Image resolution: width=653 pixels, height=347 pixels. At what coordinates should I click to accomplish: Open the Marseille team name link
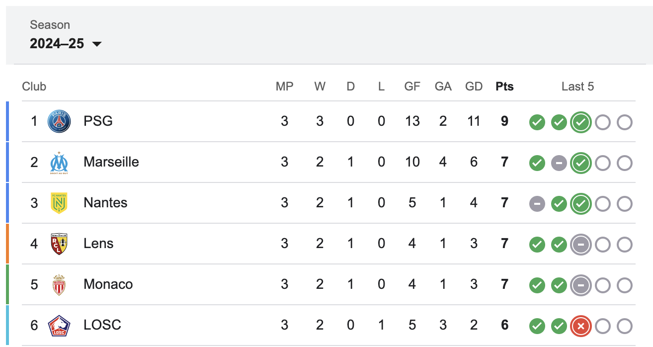pyautogui.click(x=111, y=162)
